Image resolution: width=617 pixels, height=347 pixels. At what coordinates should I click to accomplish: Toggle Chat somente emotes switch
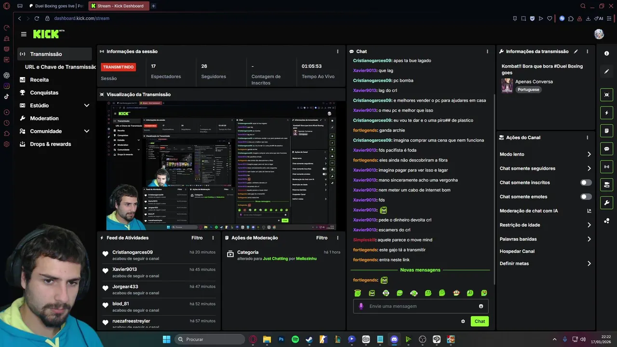click(x=586, y=197)
